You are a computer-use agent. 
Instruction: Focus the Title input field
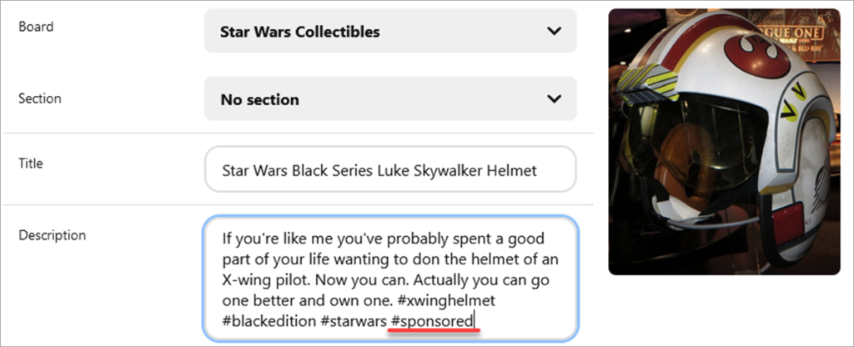(389, 170)
